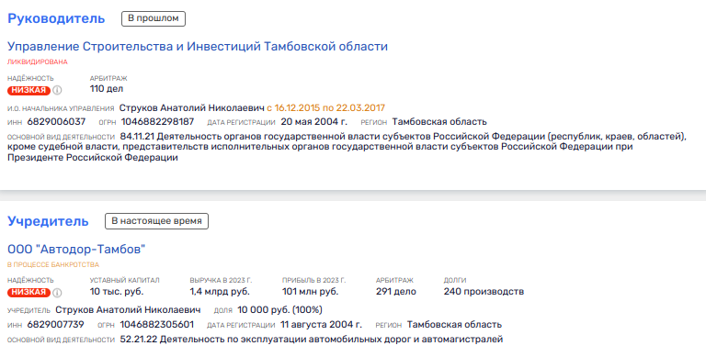Open the ООО "Автодор-Тамбов" company link

(76, 249)
